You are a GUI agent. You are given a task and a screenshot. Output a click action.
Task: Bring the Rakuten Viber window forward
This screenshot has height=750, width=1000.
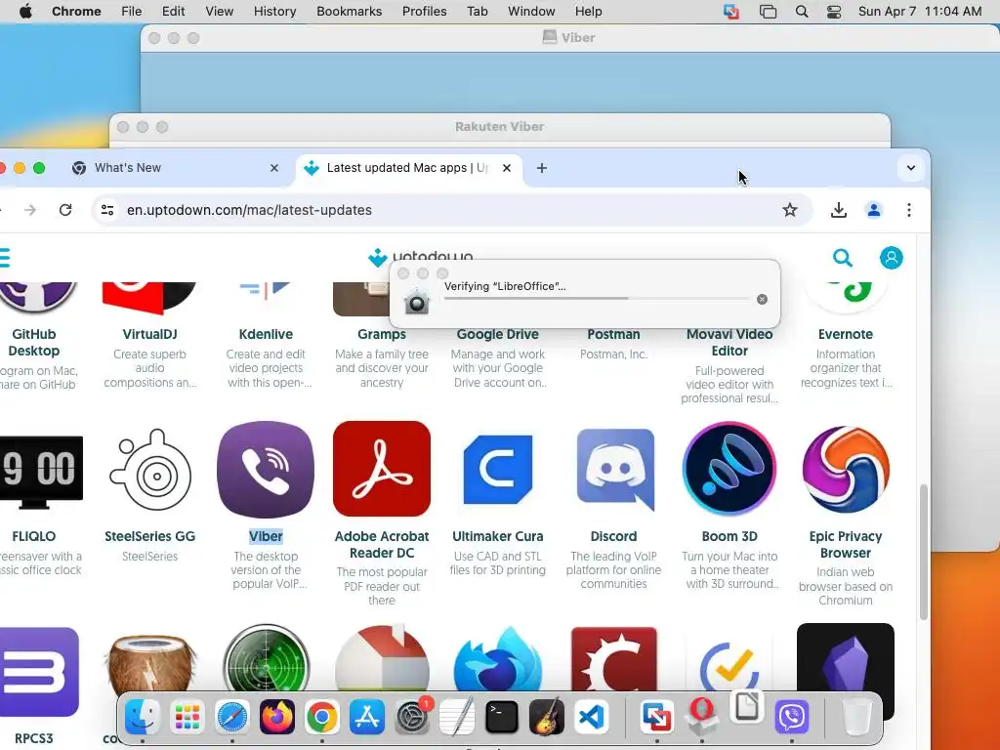pyautogui.click(x=499, y=126)
